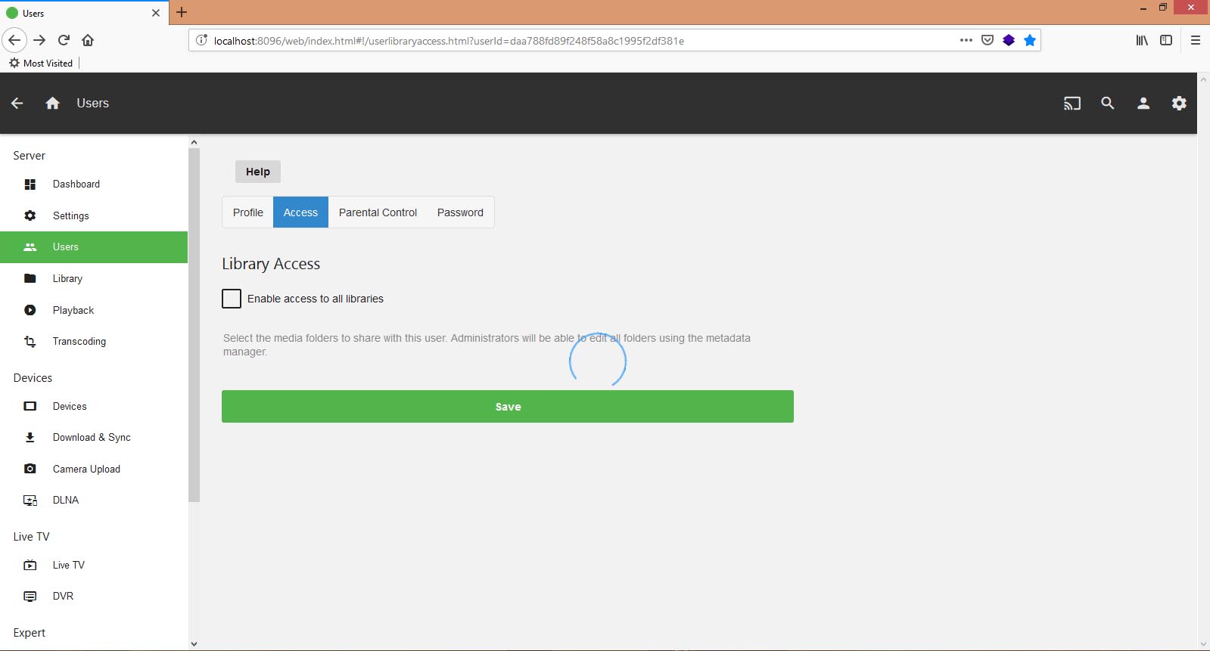Click the Dashboard grid icon in sidebar
The image size is (1210, 651).
[30, 184]
